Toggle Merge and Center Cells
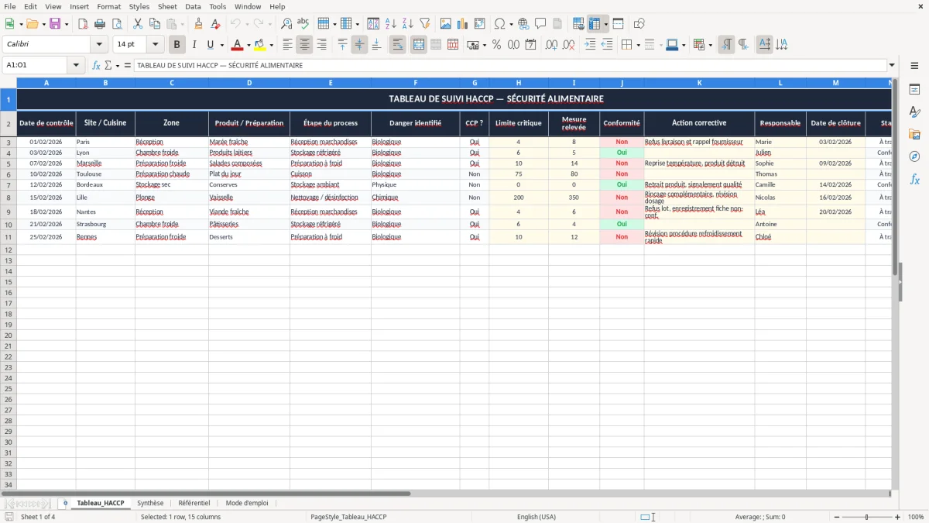The image size is (929, 523). (x=419, y=45)
